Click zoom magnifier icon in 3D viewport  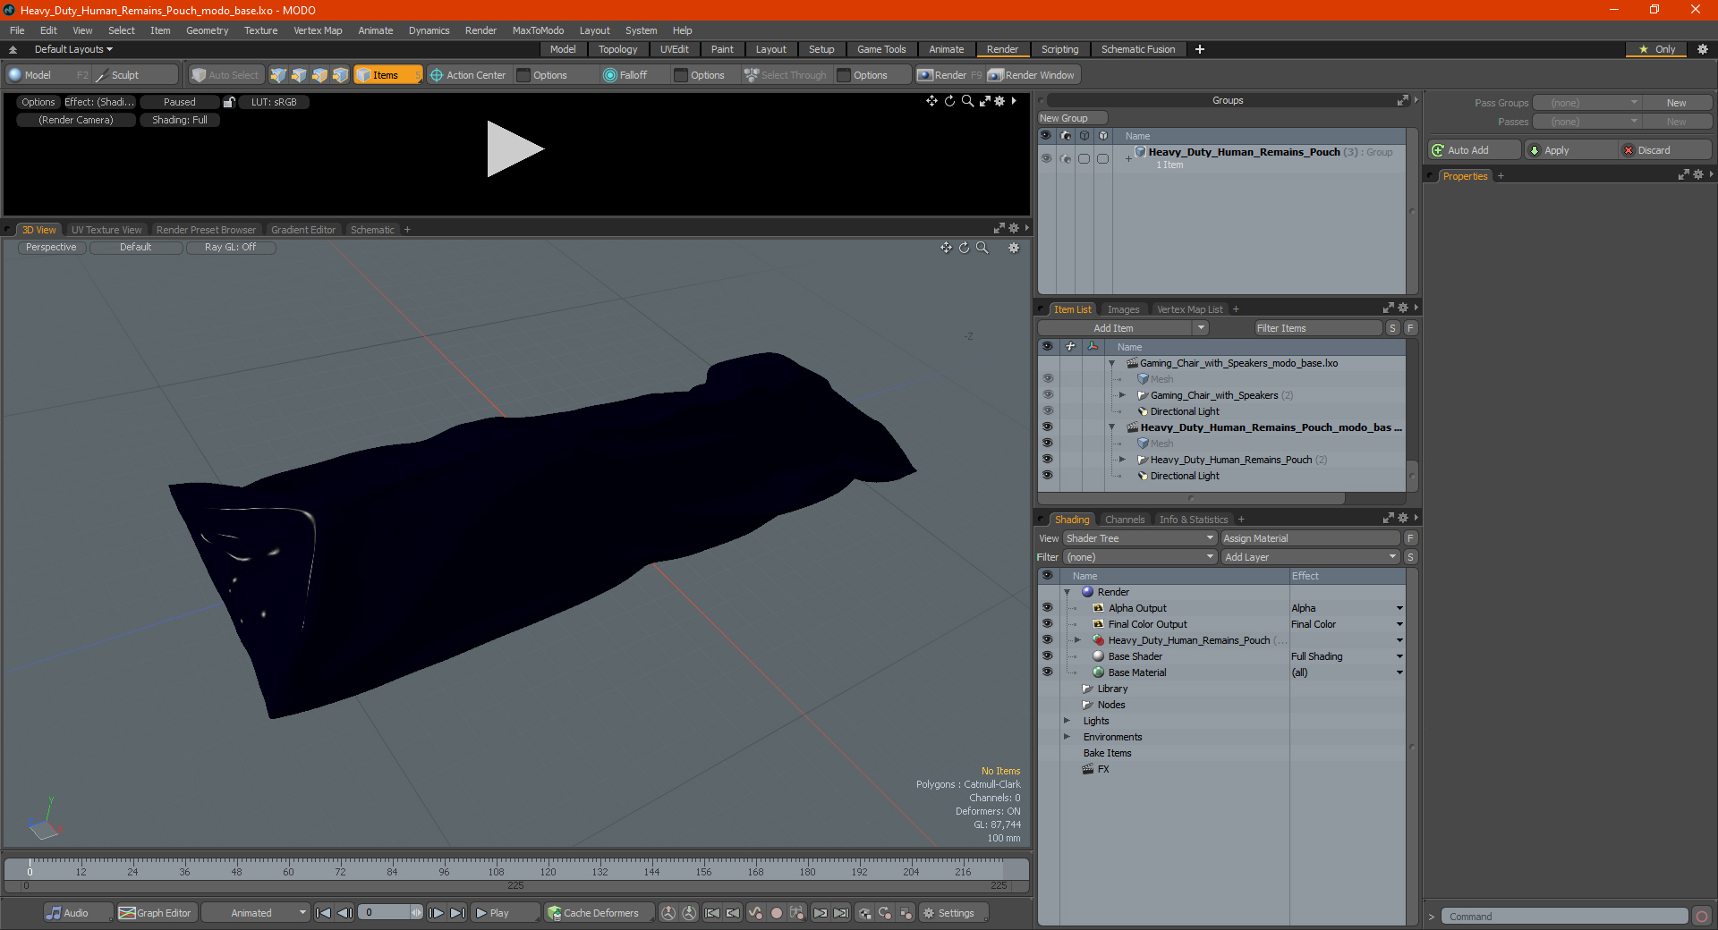(982, 248)
